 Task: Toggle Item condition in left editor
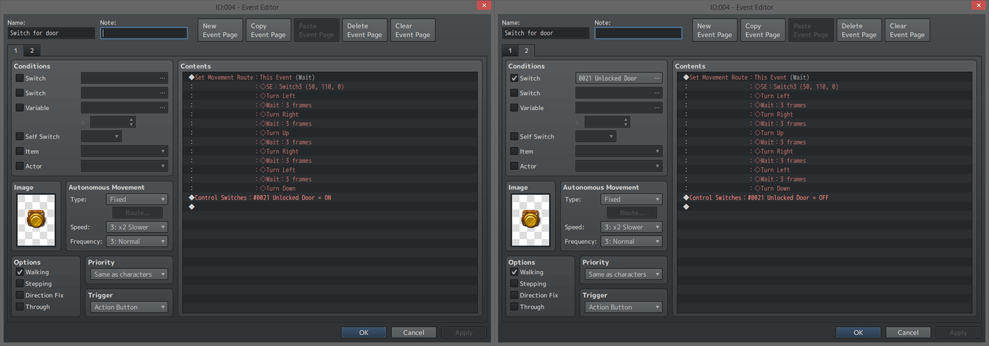pyautogui.click(x=20, y=151)
